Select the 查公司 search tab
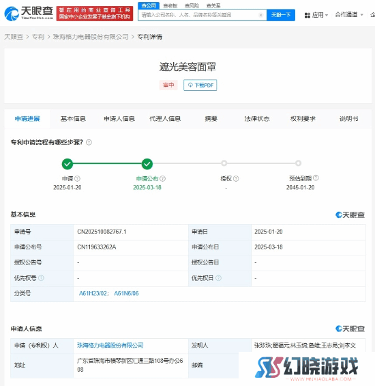 pyautogui.click(x=149, y=5)
